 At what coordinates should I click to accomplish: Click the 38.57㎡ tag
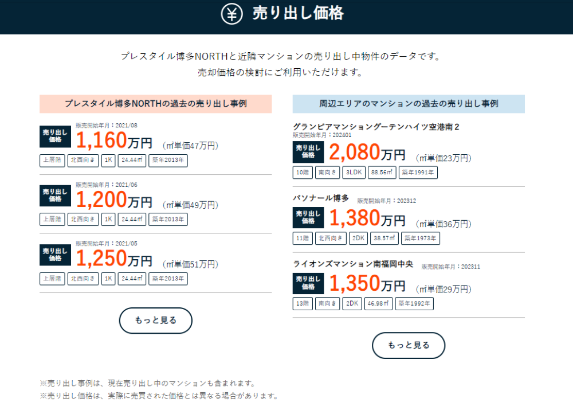384,239
